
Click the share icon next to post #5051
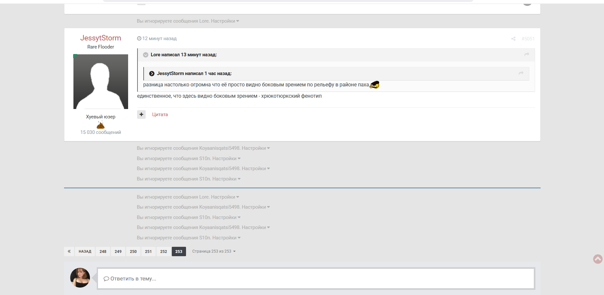513,39
